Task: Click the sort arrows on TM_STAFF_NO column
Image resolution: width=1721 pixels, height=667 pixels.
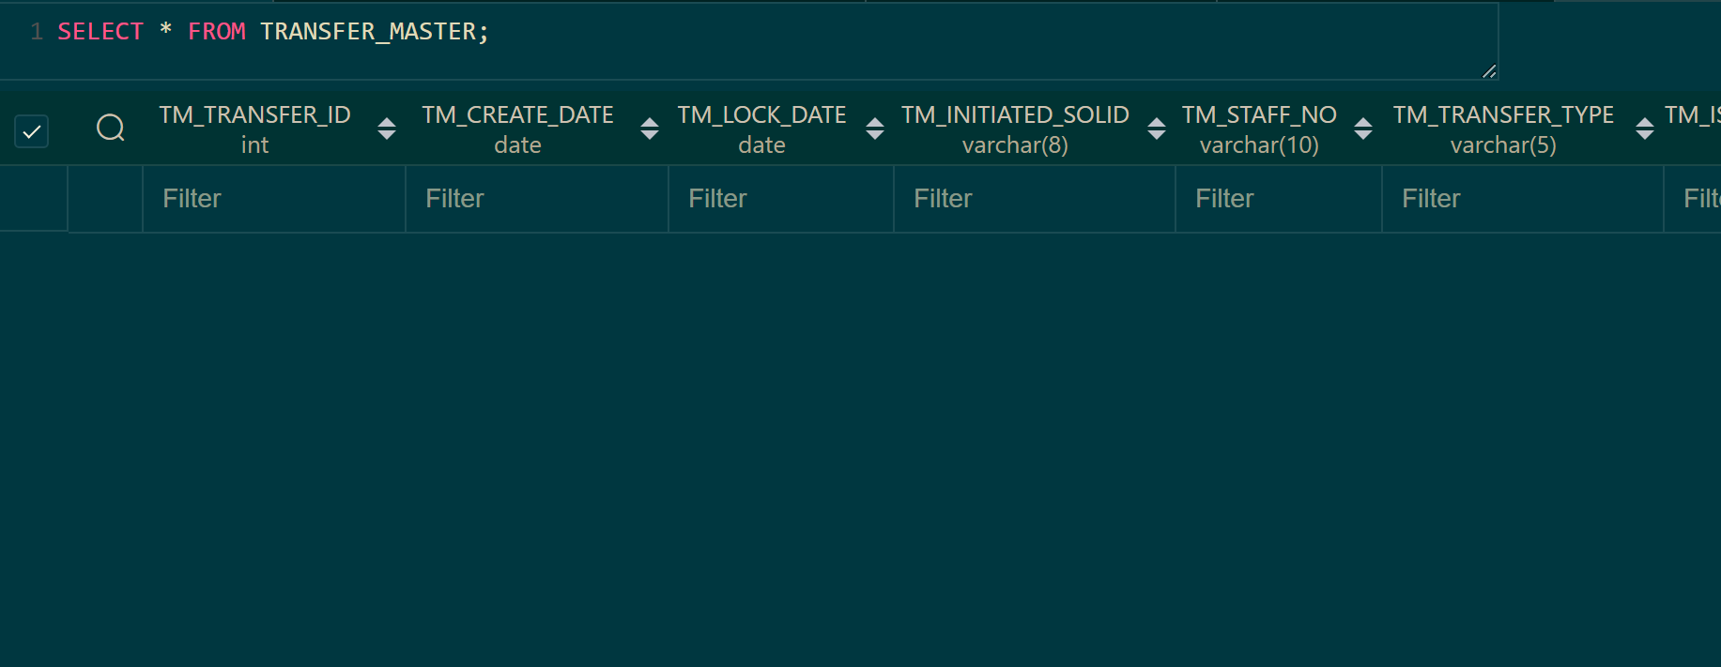Action: (1362, 129)
